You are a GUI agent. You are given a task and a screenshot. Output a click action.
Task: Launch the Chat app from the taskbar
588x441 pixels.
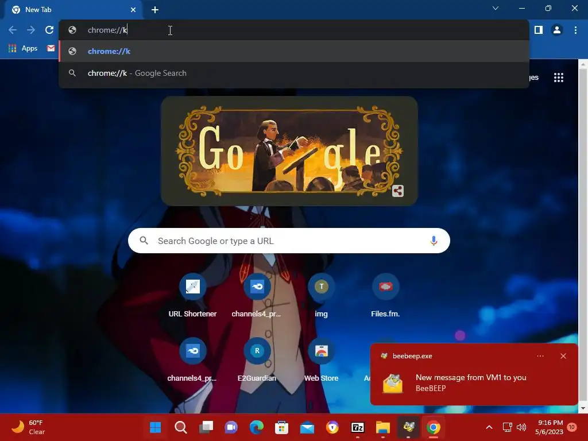tap(231, 427)
